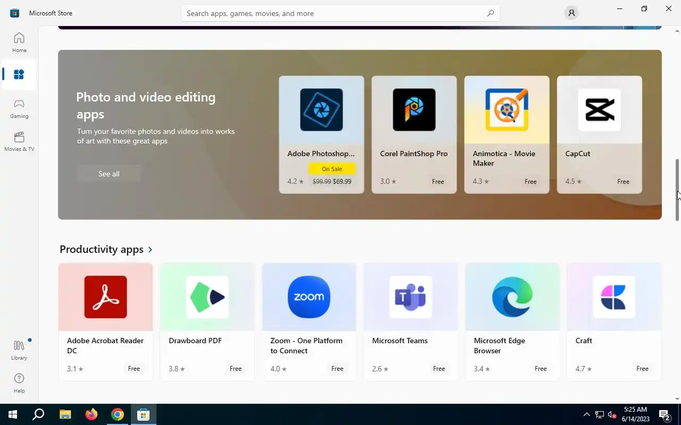The height and width of the screenshot is (425, 681).
Task: Open the Library section
Action: 19,350
